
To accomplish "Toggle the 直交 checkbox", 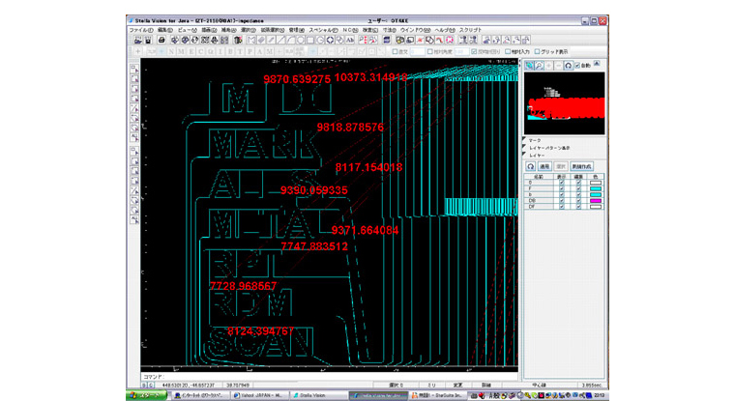I will point(395,51).
